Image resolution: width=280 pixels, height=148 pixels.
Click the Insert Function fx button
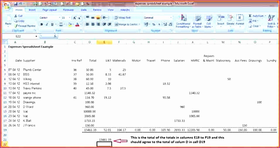55,37
